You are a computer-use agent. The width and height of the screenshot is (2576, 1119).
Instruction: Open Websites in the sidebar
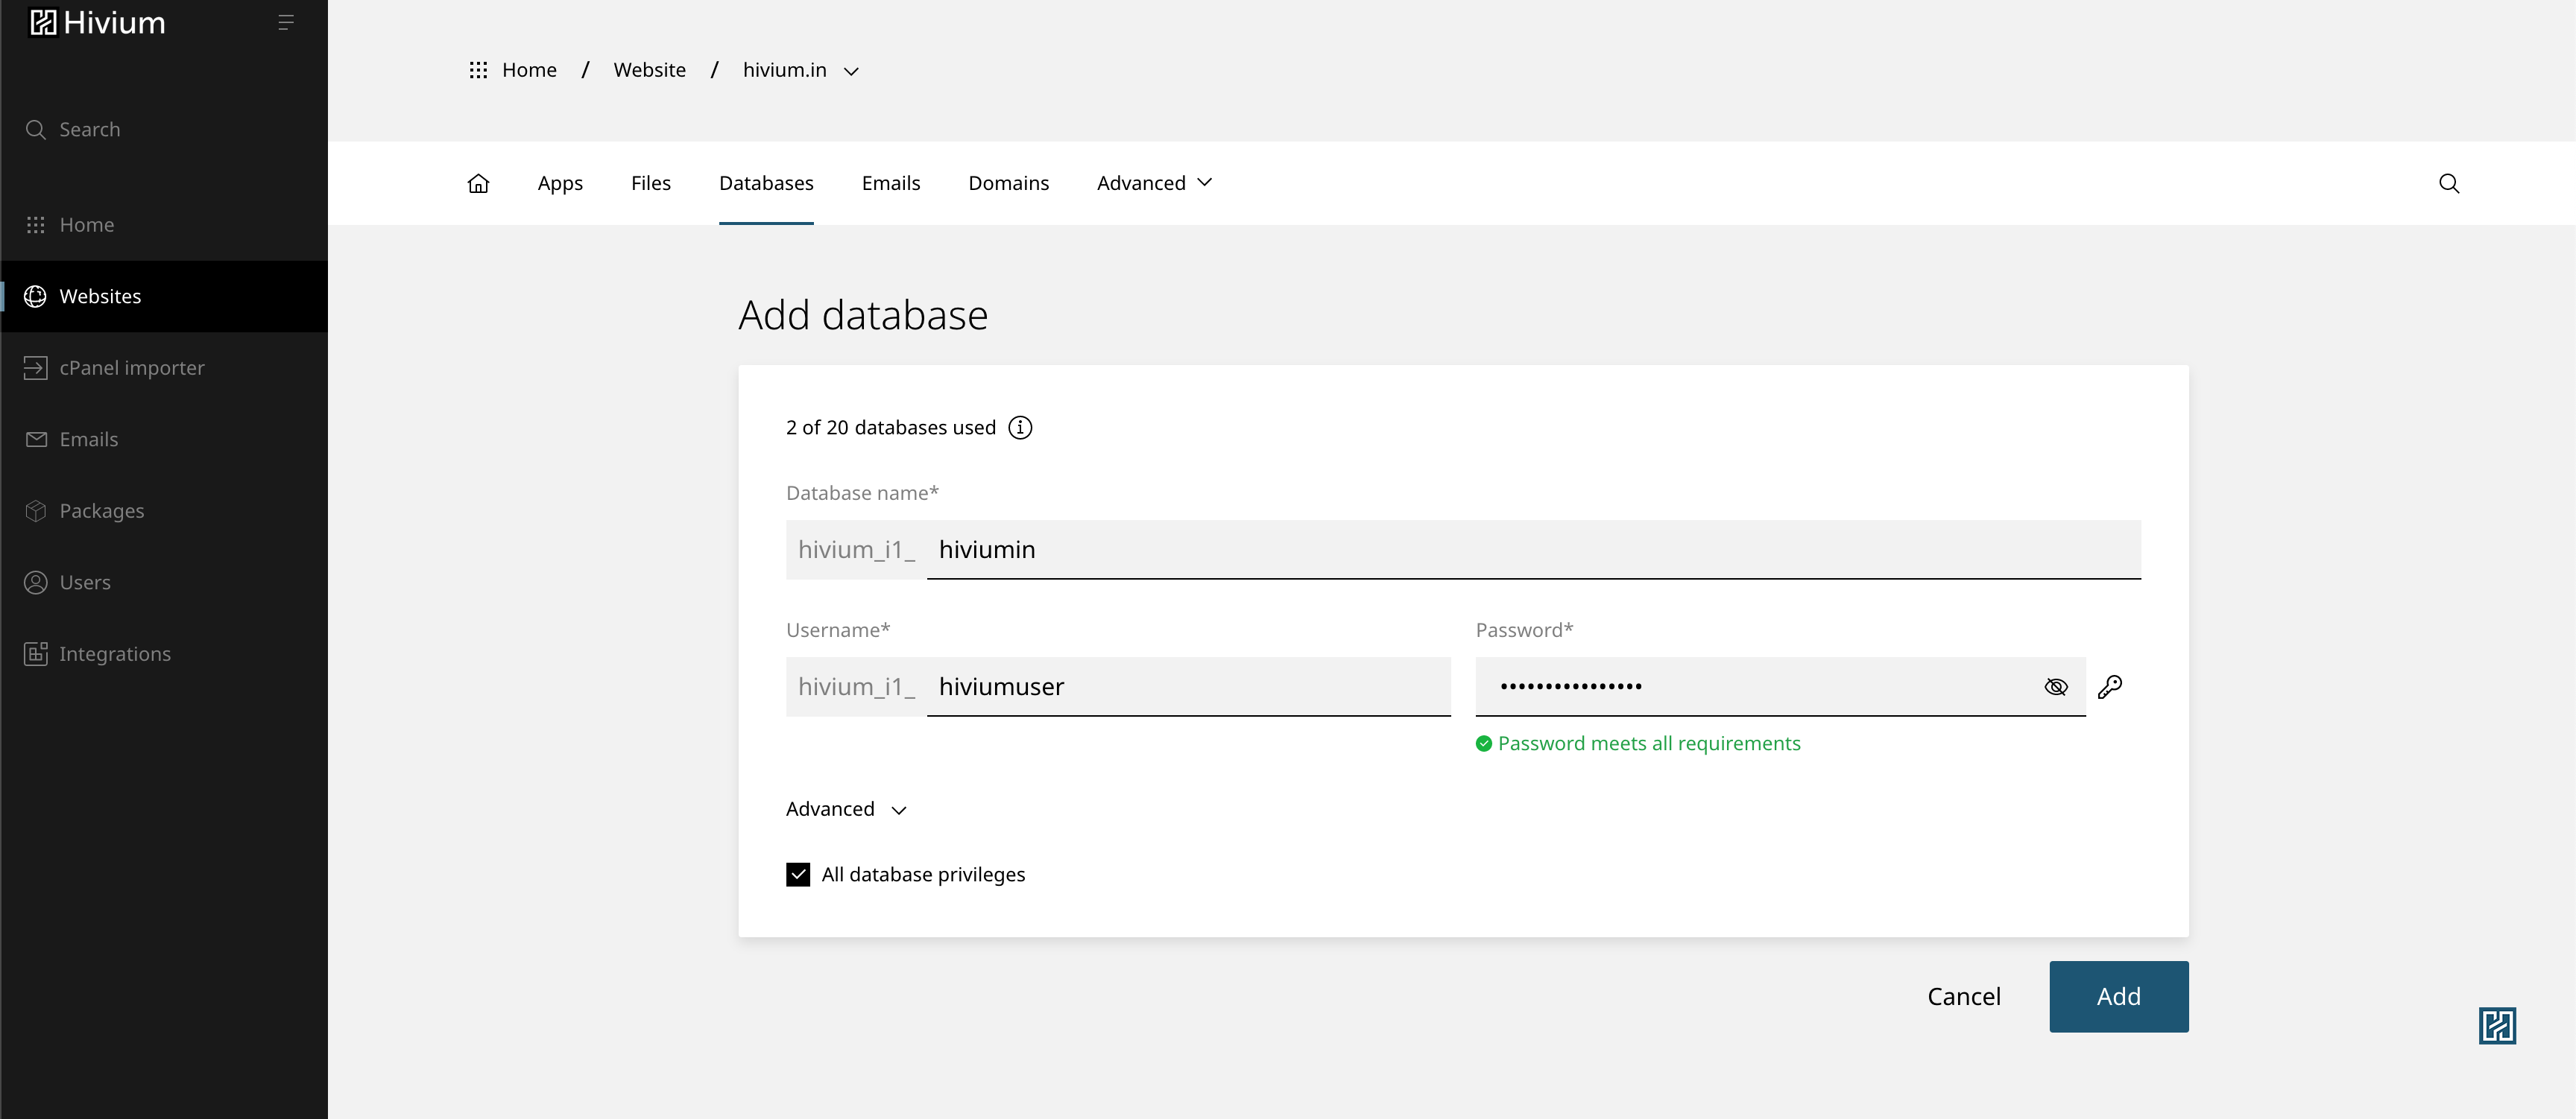[164, 297]
